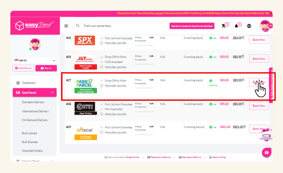The height and width of the screenshot is (173, 283).
Task: Book Now for uParcel service
Action: (259, 129)
